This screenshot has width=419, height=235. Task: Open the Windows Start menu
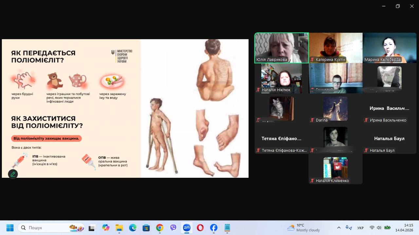10,228
